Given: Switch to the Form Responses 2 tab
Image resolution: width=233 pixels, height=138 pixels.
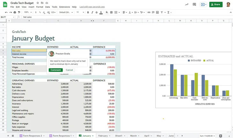Looking at the screenshot, I should (32, 136).
